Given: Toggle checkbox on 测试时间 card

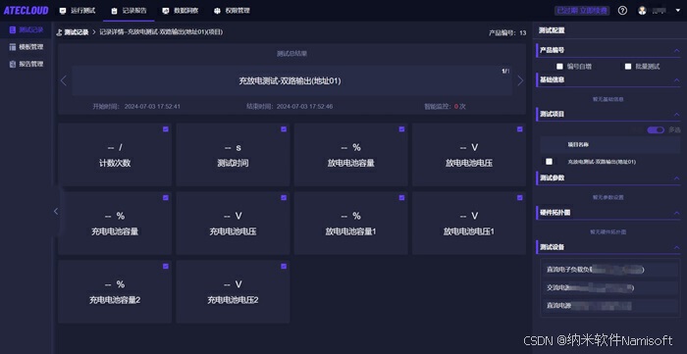Looking at the screenshot, I should point(284,129).
